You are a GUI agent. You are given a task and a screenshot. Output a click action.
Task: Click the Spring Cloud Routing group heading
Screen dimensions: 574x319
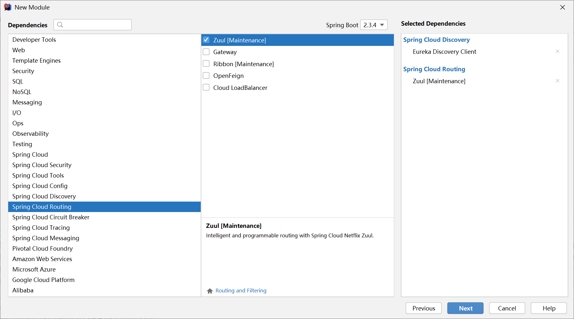(434, 69)
